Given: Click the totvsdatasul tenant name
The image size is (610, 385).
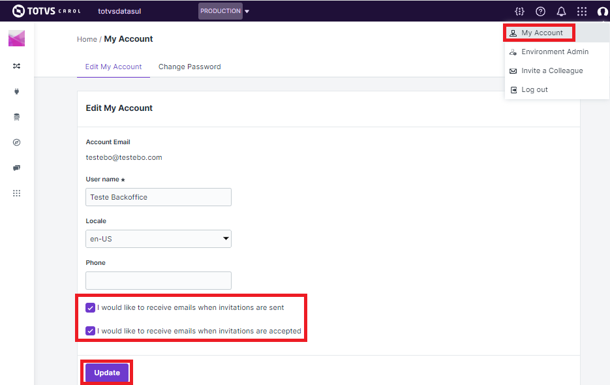Looking at the screenshot, I should tap(119, 11).
